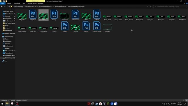Select the Panel_About image file

(x=108, y=18)
